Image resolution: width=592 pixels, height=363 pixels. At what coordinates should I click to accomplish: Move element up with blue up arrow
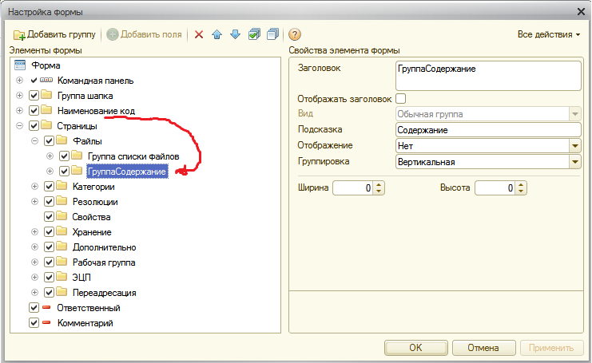(x=217, y=34)
